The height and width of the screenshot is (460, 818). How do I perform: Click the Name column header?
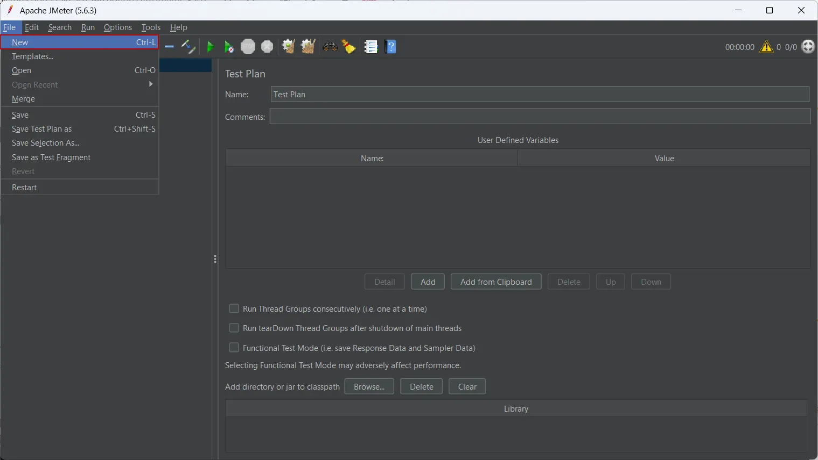pyautogui.click(x=372, y=158)
